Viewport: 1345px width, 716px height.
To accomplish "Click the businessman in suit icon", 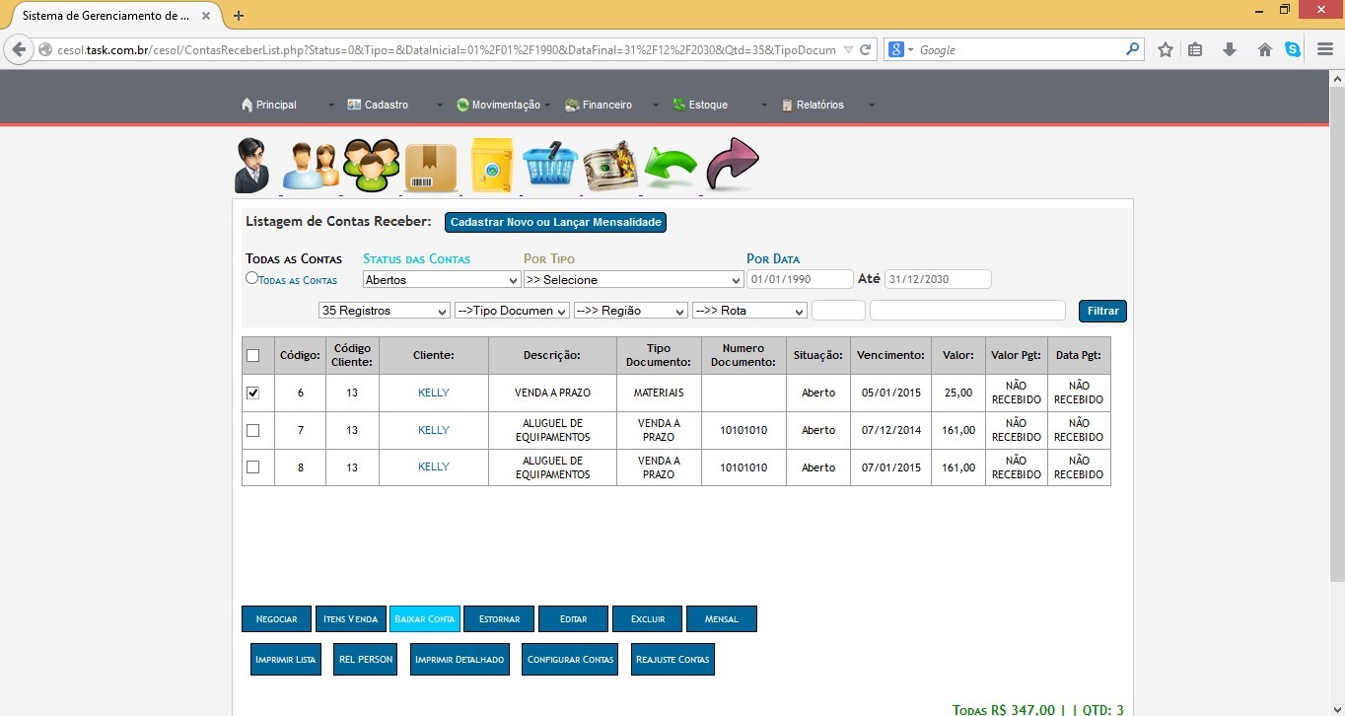I will pyautogui.click(x=251, y=165).
